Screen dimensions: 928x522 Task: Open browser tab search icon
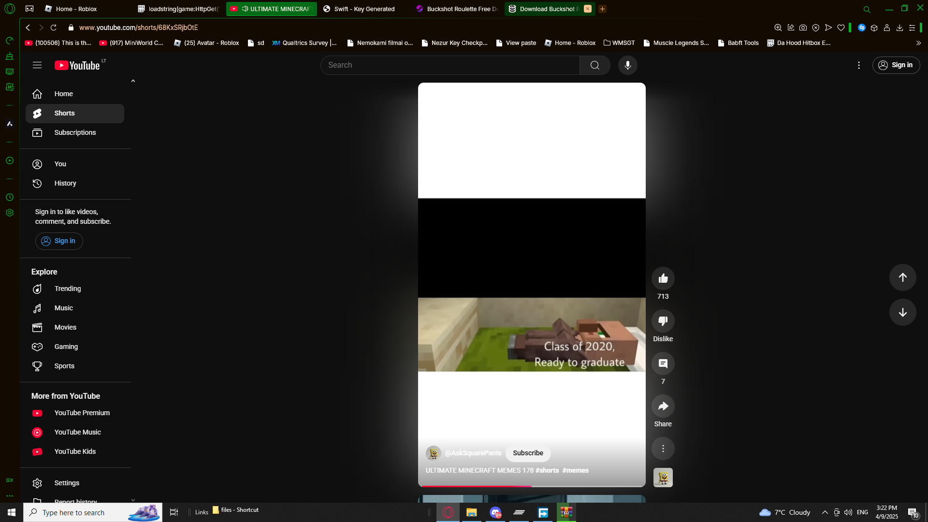pyautogui.click(x=867, y=9)
